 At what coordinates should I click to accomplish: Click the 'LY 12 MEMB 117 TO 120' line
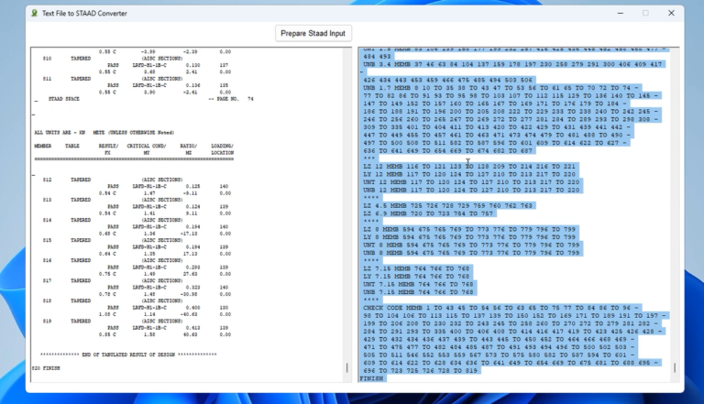pyautogui.click(x=469, y=174)
